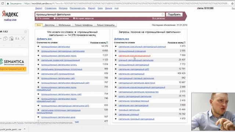Select the 'По регионам' radio button
This screenshot has width=235, height=132.
55,18
